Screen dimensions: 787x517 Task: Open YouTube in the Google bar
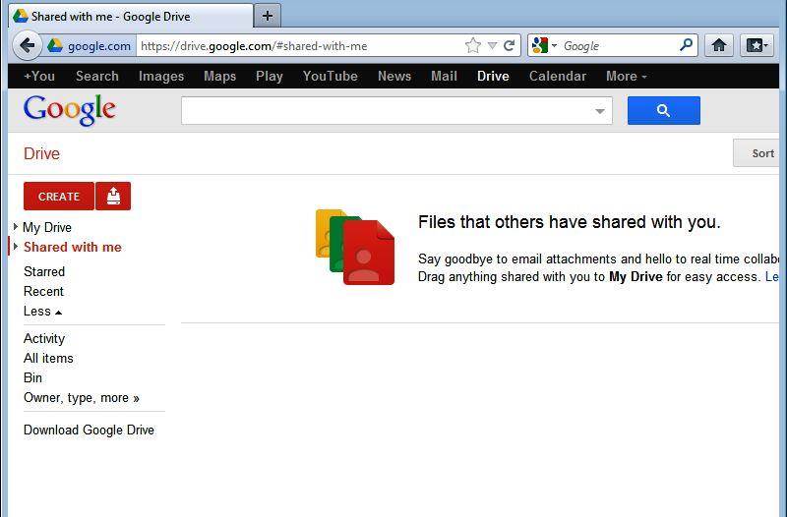coord(330,77)
